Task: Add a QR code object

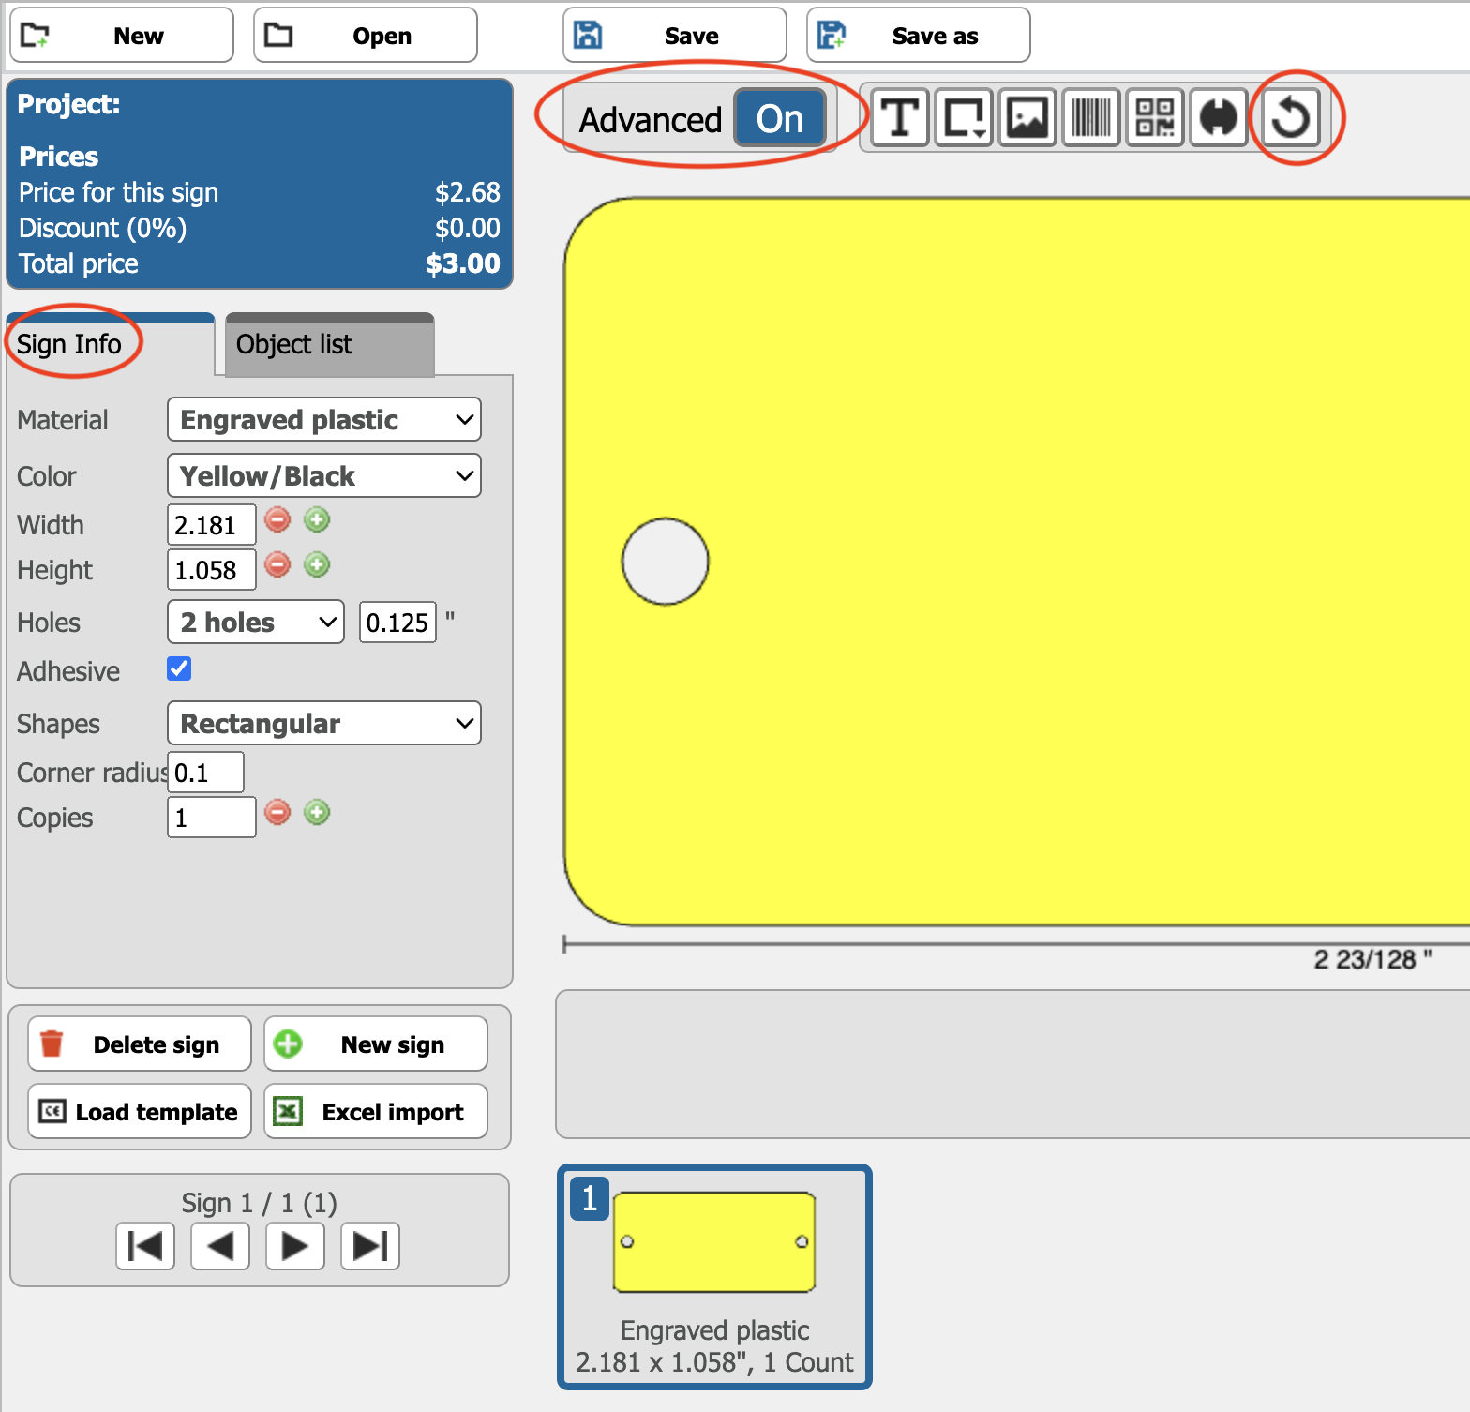Action: coord(1155,118)
